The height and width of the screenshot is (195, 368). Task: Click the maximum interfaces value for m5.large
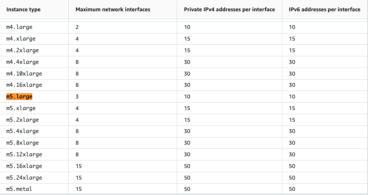[77, 97]
